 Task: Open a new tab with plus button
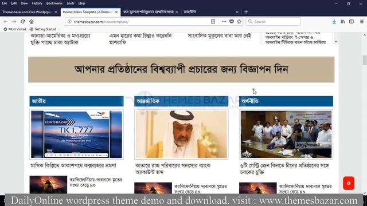246,12
